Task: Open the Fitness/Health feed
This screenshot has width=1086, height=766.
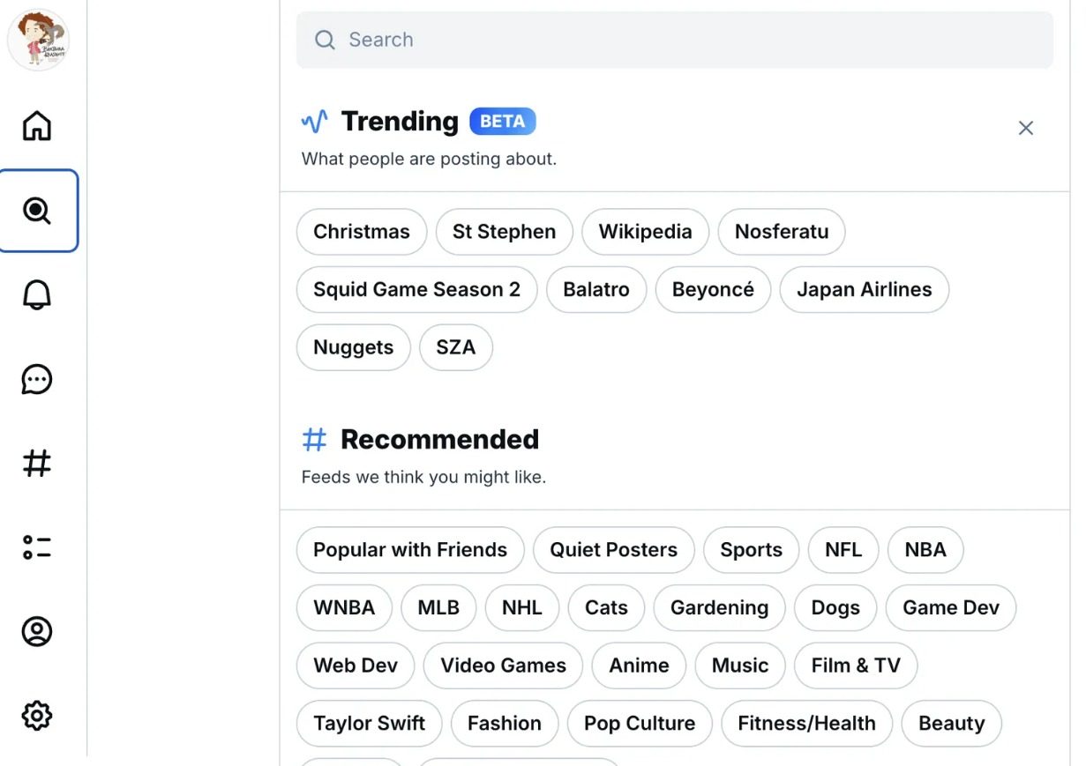Action: point(806,724)
